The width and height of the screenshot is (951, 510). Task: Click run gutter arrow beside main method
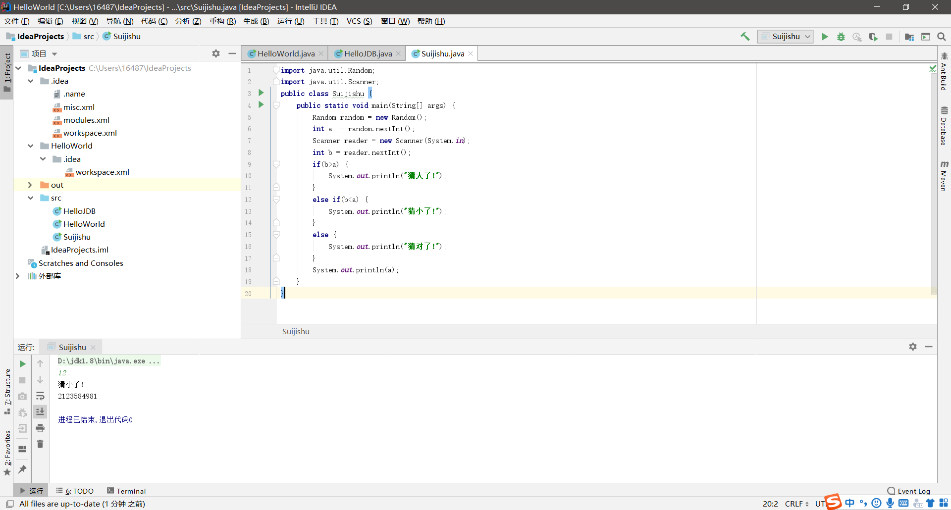[x=261, y=105]
